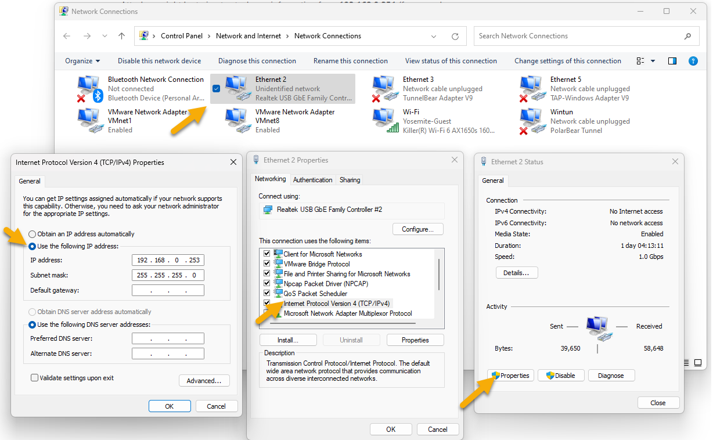Expand the address bar history dropdown
Viewport: 713px width, 440px height.
434,36
